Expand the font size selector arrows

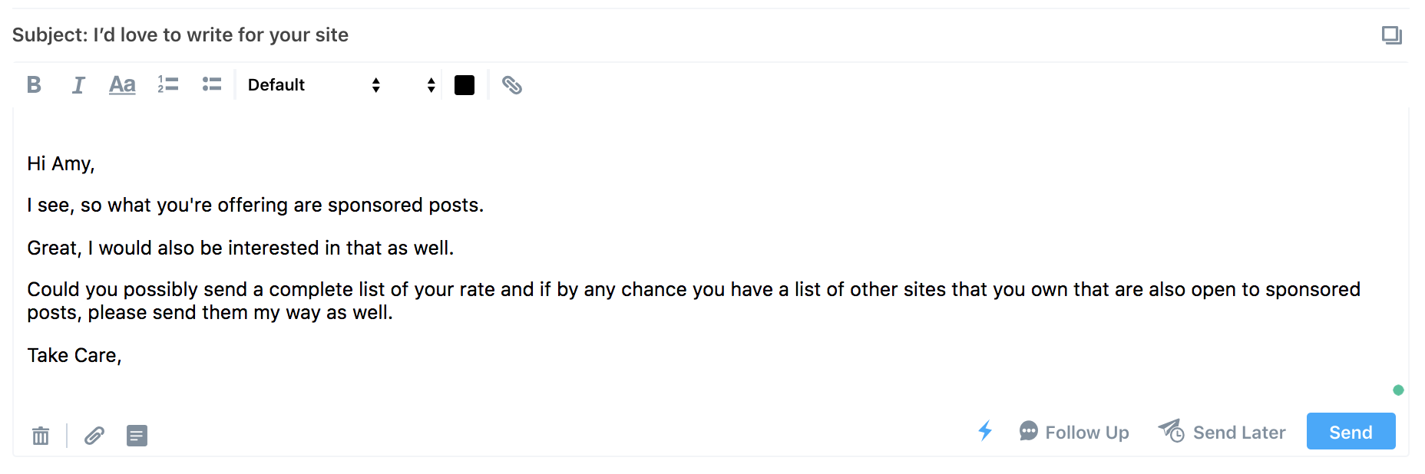point(431,84)
